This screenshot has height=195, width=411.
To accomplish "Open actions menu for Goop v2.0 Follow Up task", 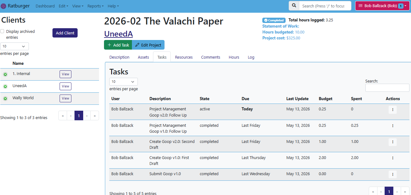I will [x=393, y=110].
